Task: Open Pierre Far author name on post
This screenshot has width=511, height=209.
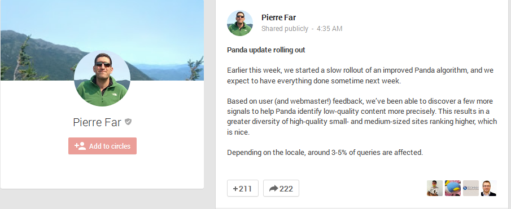Action: (x=278, y=17)
